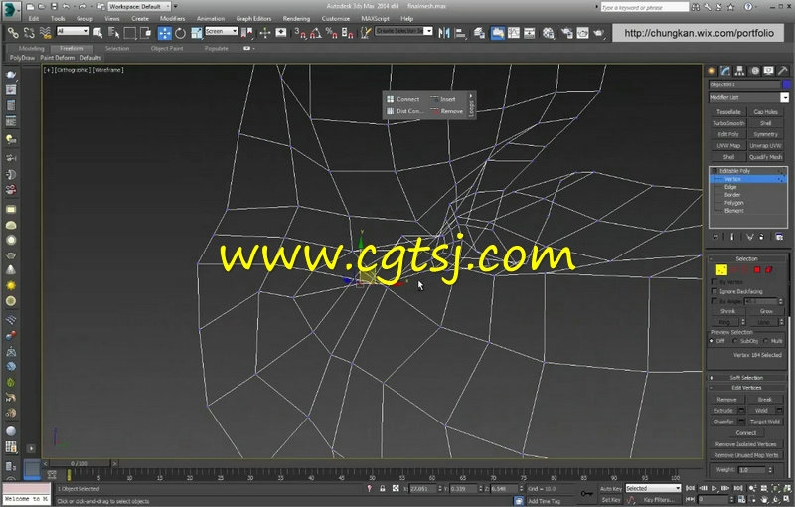Open the Workspace: Default dropdown
The width and height of the screenshot is (795, 507).
coord(141,6)
